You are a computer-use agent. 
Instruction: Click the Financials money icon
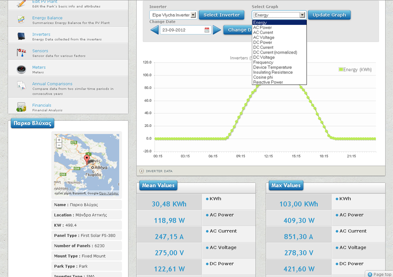[x=21, y=107]
